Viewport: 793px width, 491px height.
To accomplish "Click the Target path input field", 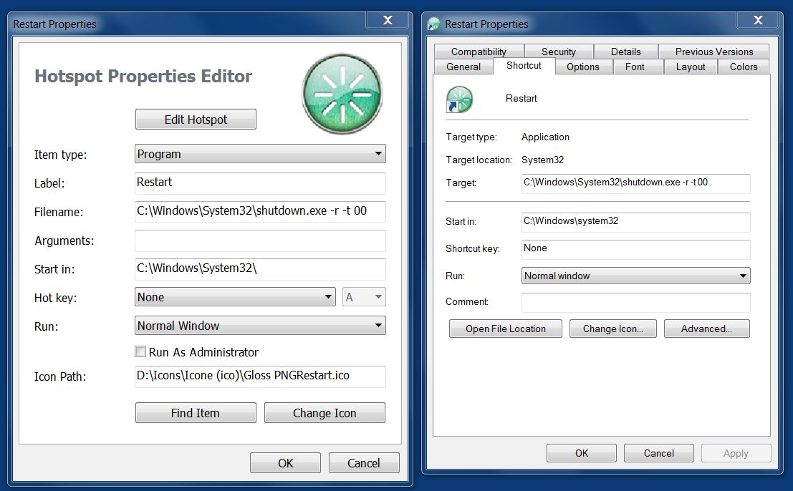I will coord(635,183).
